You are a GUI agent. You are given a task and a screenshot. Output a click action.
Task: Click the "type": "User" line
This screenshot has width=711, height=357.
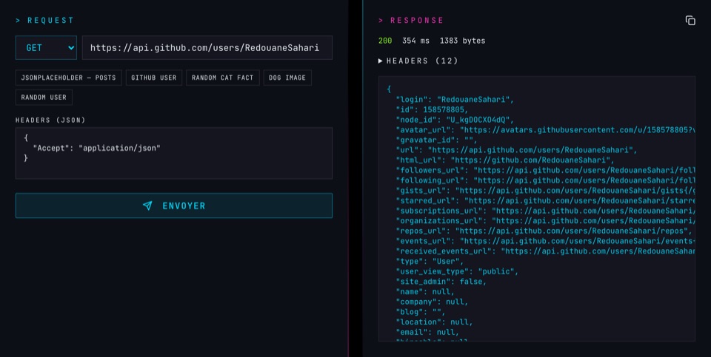(430, 262)
